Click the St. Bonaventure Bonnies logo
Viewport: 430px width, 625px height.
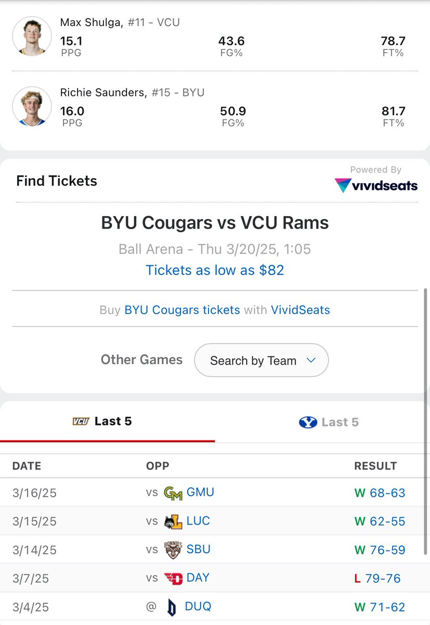173,549
